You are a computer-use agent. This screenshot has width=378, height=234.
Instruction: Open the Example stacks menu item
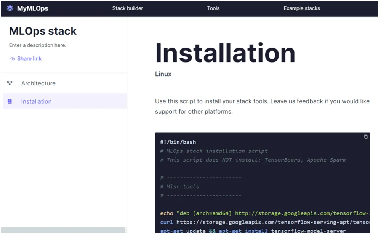point(302,8)
